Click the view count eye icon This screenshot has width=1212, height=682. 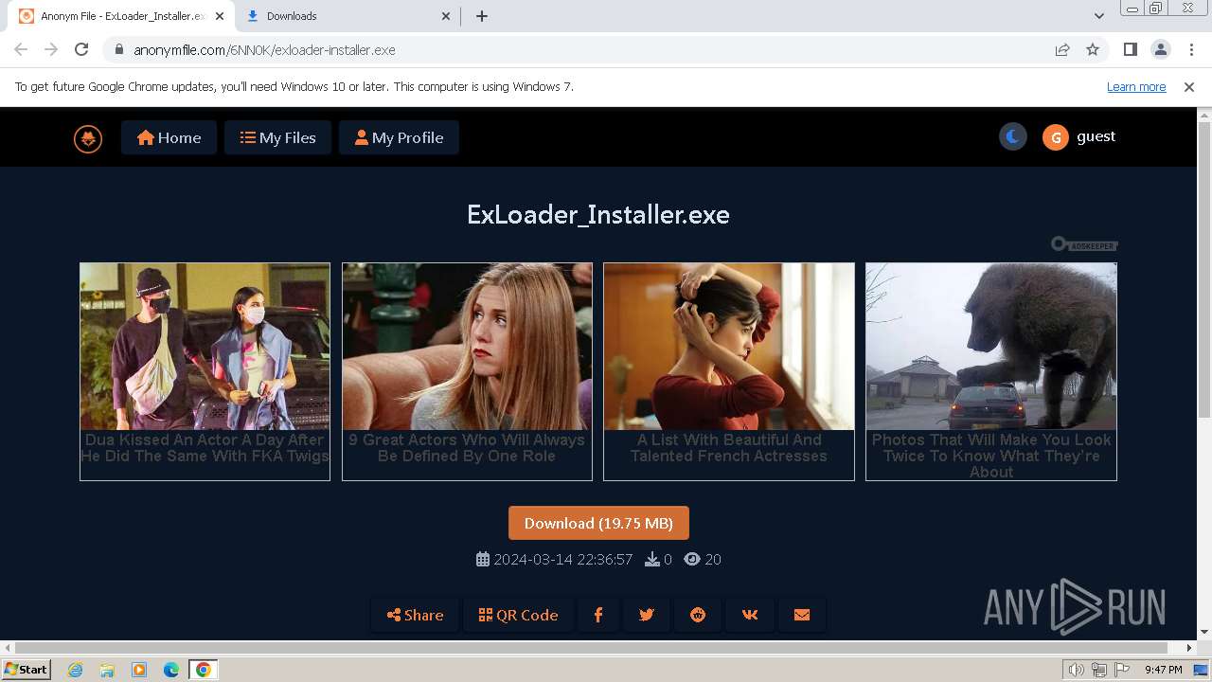click(692, 560)
